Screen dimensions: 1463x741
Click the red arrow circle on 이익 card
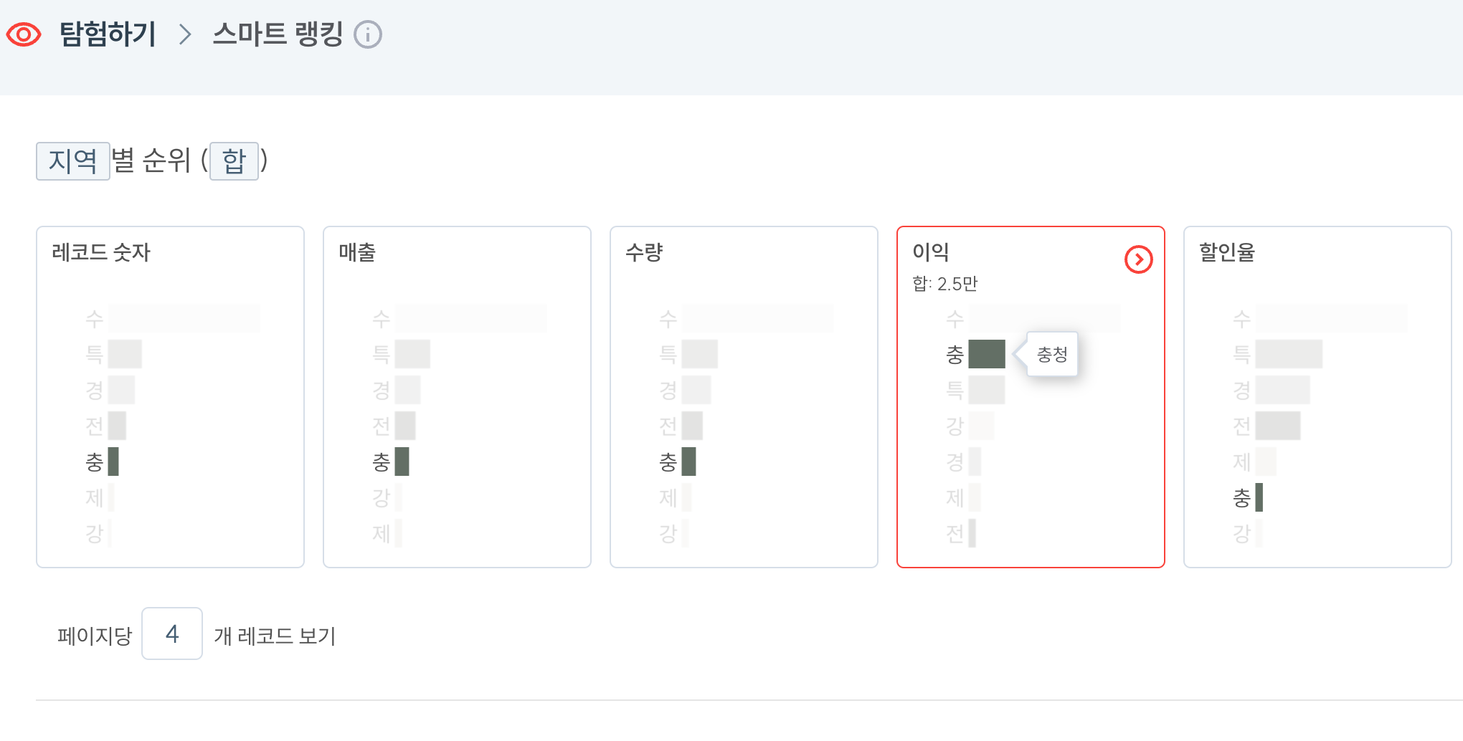click(x=1138, y=259)
